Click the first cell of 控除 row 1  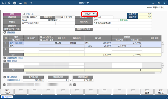tap(16, 65)
